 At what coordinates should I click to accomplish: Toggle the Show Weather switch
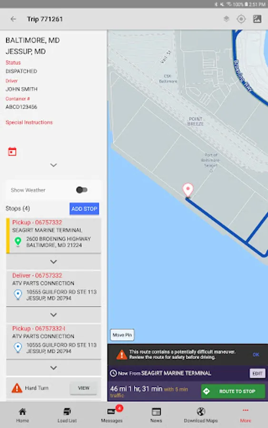point(82,190)
